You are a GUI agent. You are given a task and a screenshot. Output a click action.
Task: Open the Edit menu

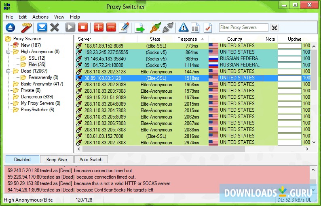(x=23, y=17)
